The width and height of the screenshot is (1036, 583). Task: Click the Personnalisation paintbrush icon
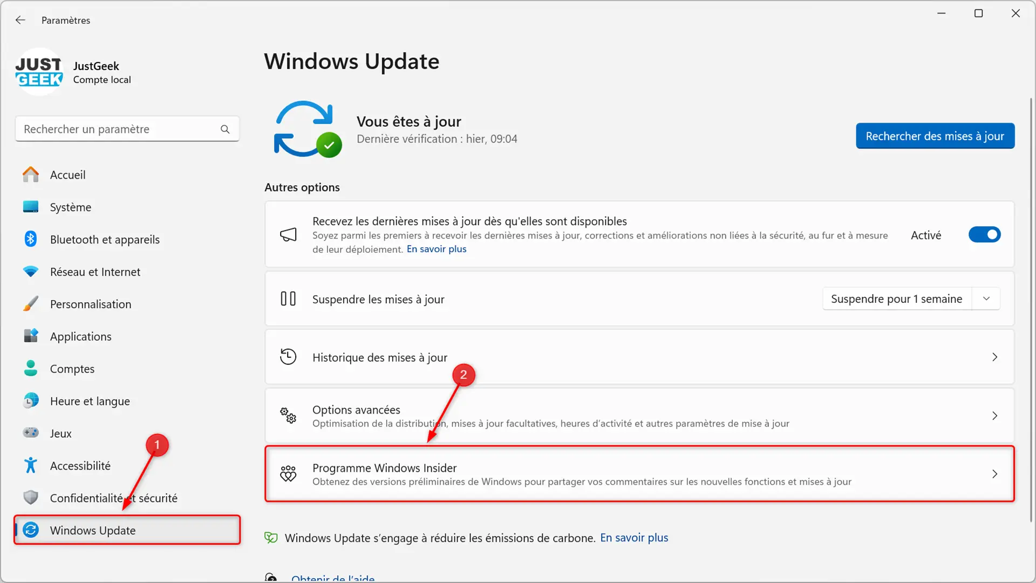coord(31,304)
